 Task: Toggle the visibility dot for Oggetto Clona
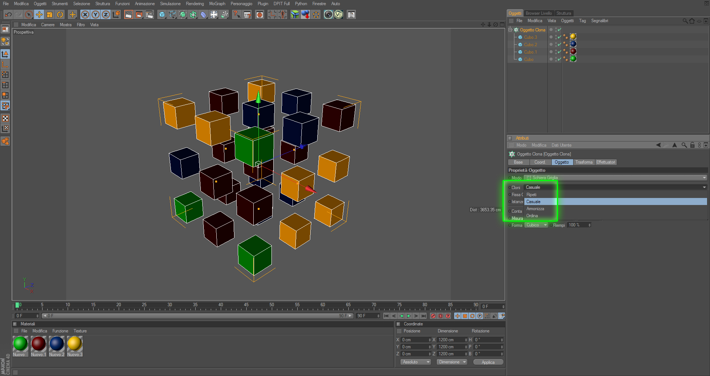551,30
